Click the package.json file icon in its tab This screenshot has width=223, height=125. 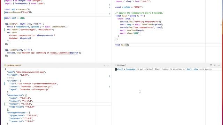5,65
